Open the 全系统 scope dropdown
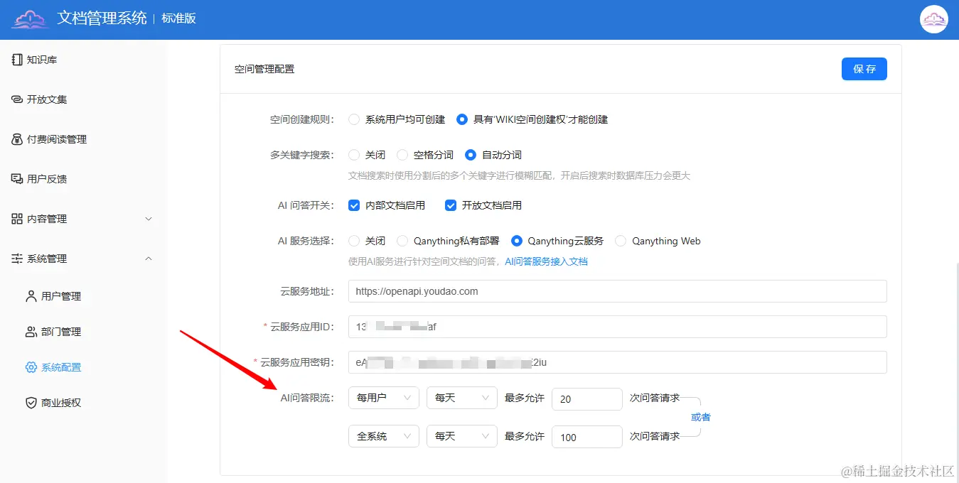959x483 pixels. tap(384, 436)
